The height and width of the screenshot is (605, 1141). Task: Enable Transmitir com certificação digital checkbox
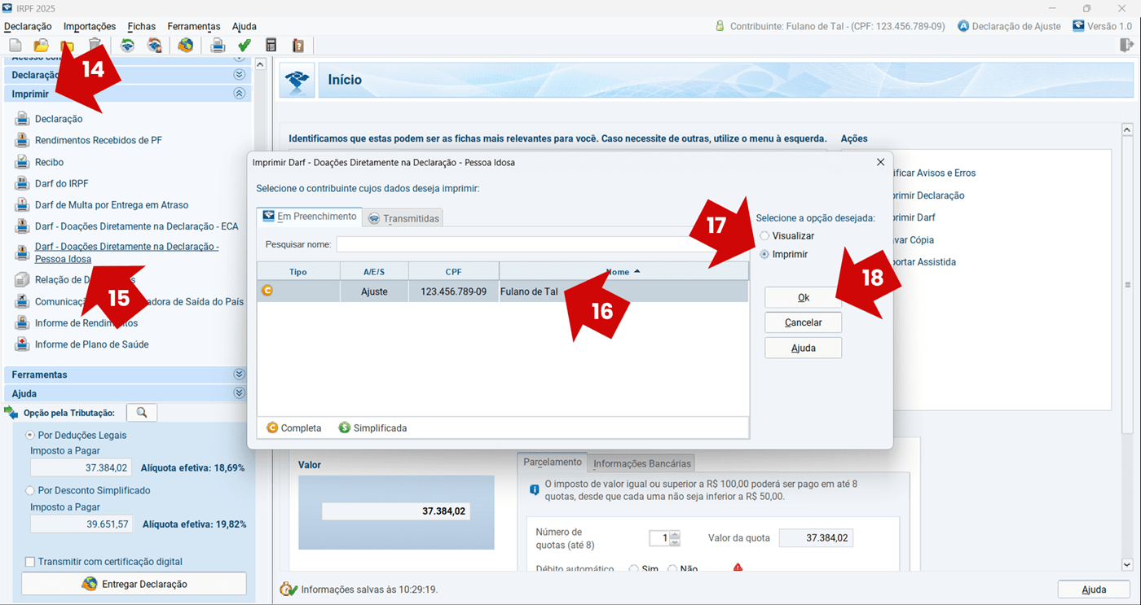coord(30,562)
